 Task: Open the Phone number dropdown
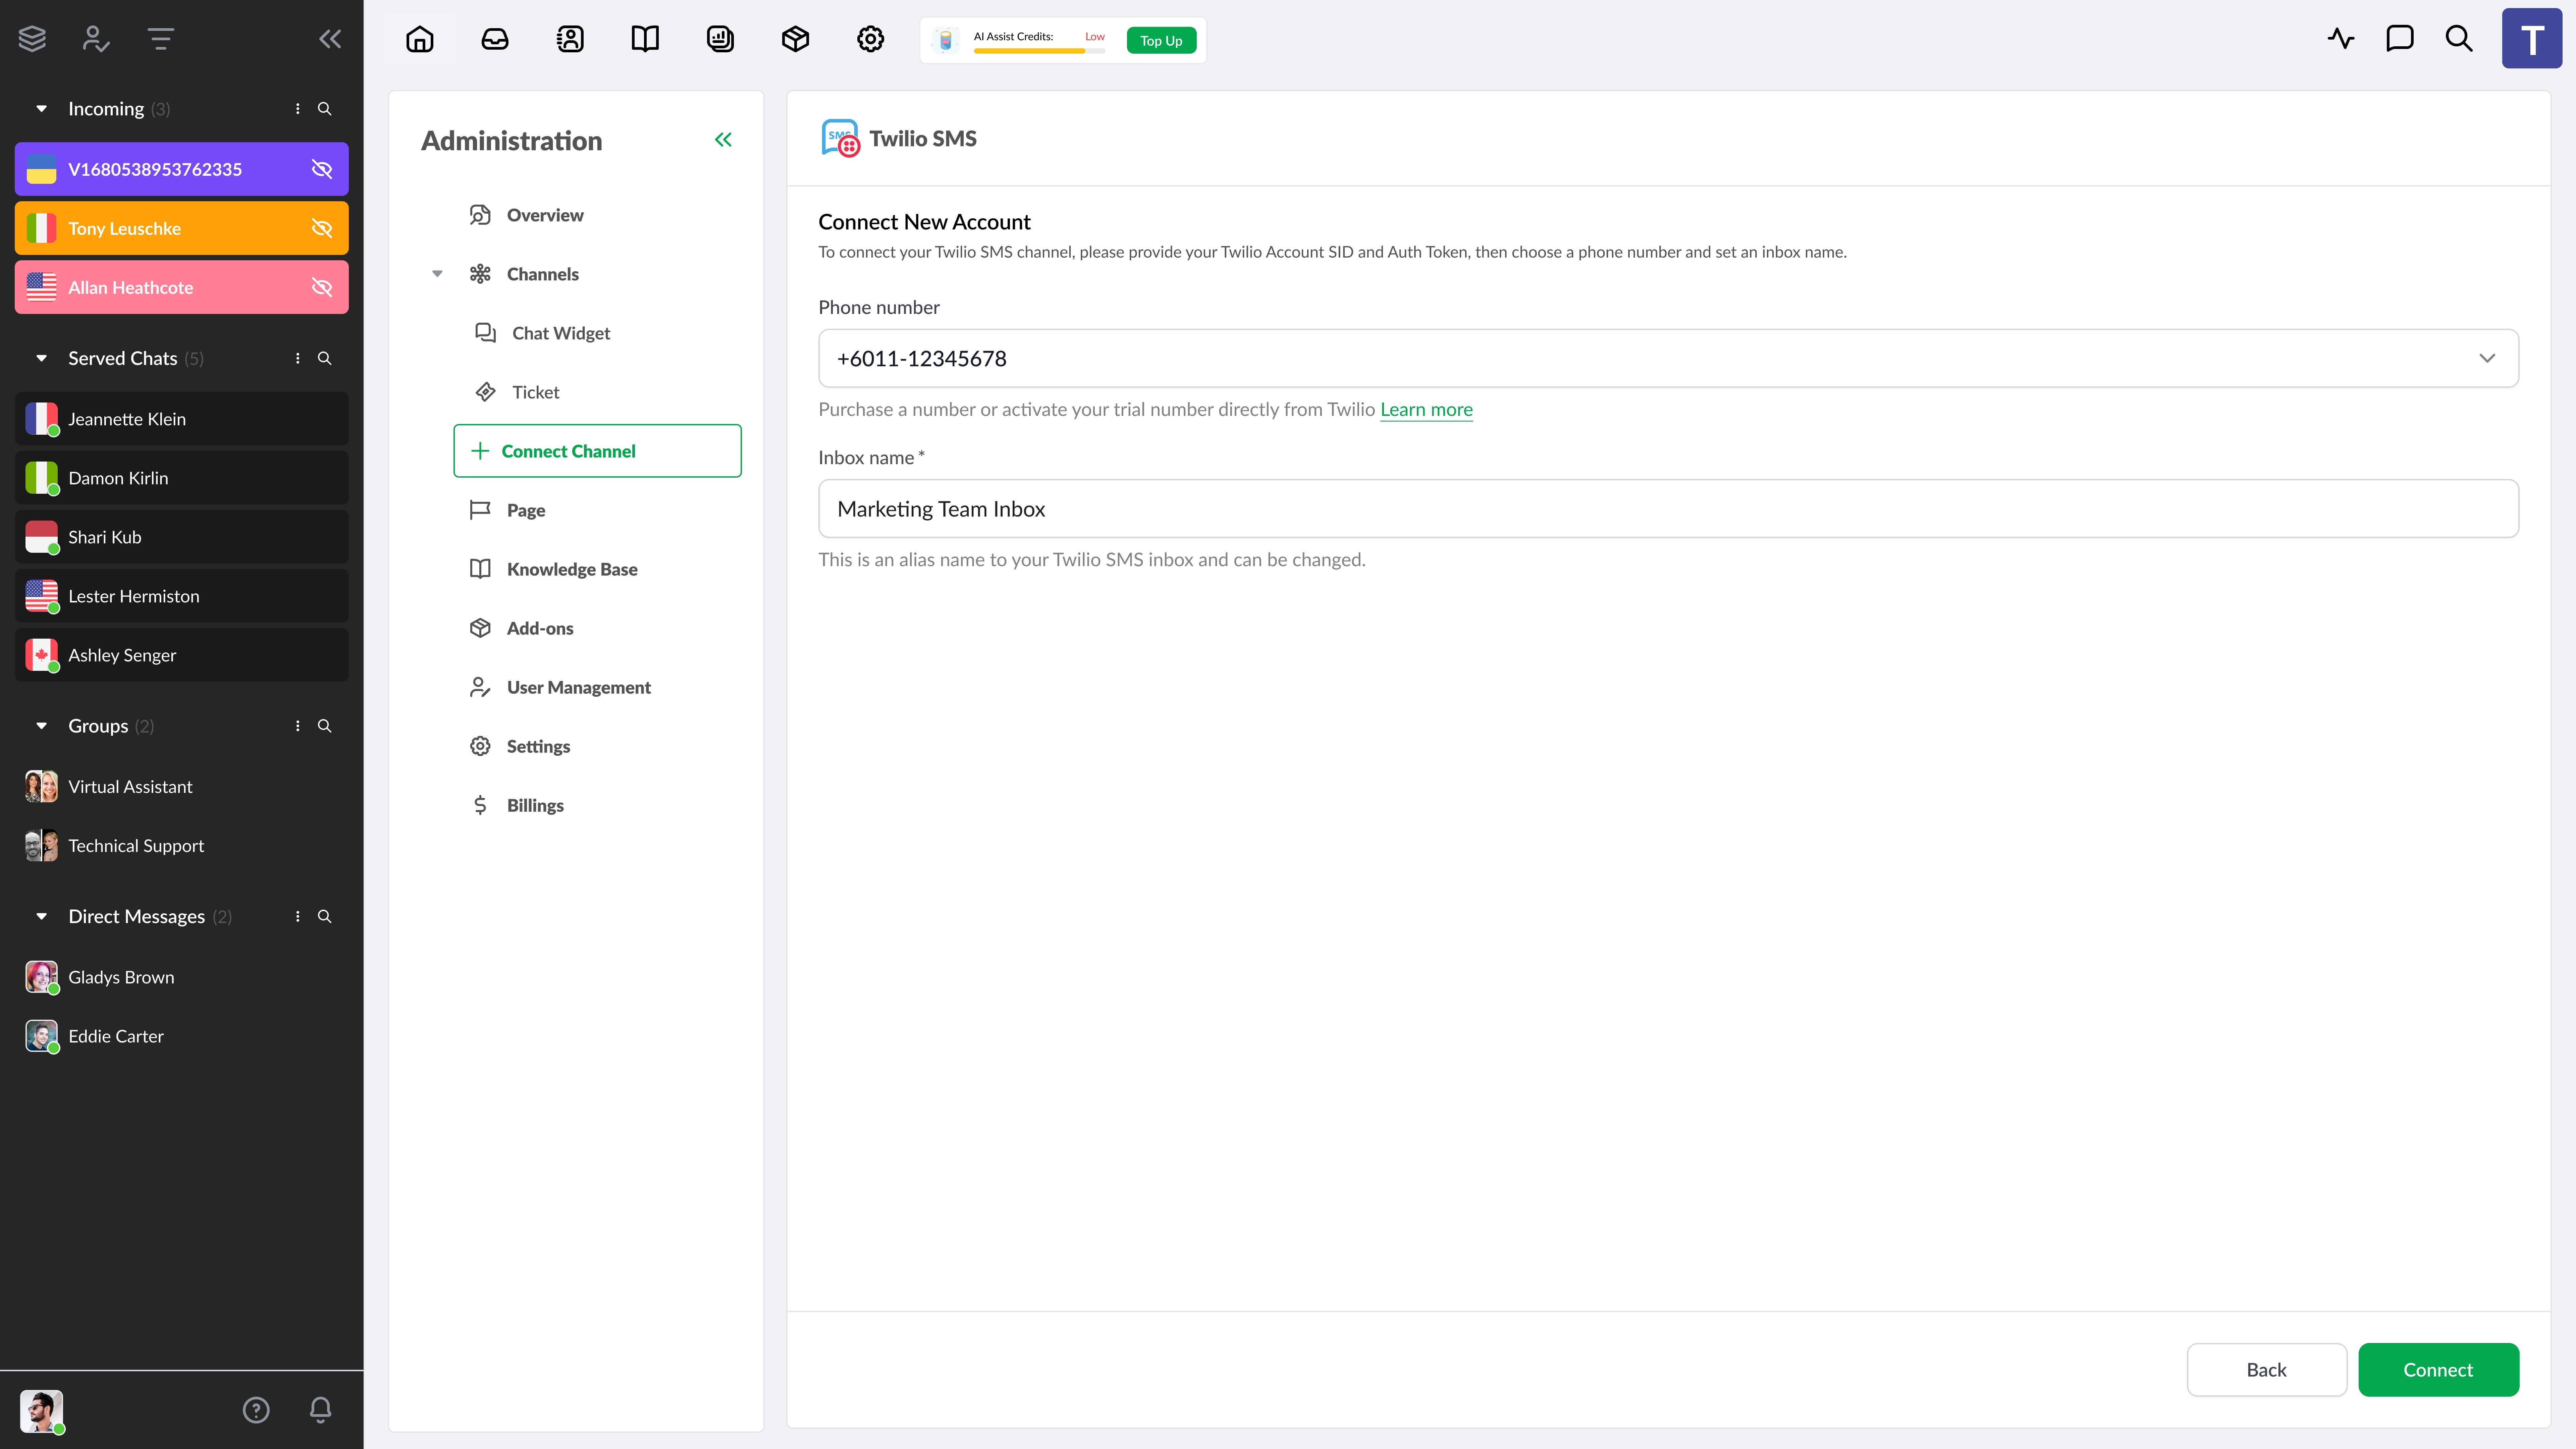pyautogui.click(x=1668, y=358)
